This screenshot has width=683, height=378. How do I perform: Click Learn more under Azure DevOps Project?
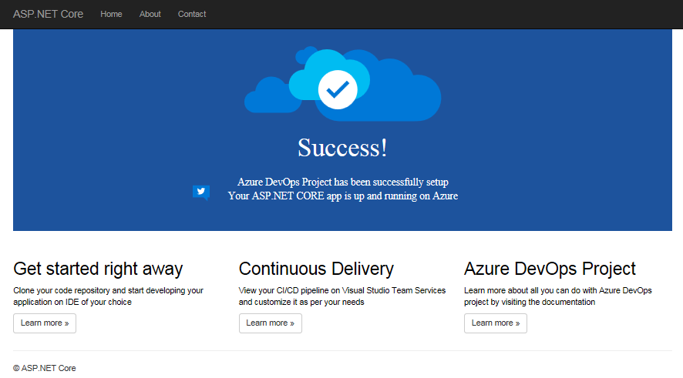click(x=495, y=323)
